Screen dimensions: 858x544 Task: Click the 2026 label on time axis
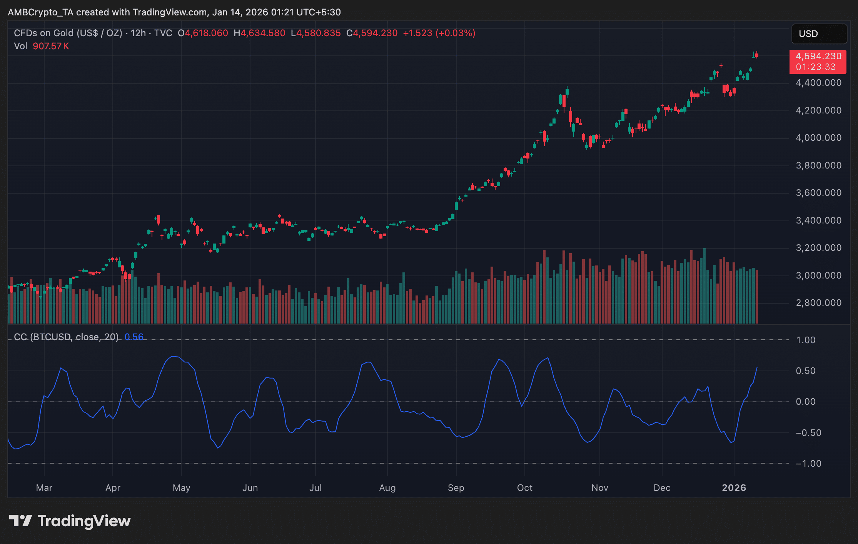click(x=734, y=488)
